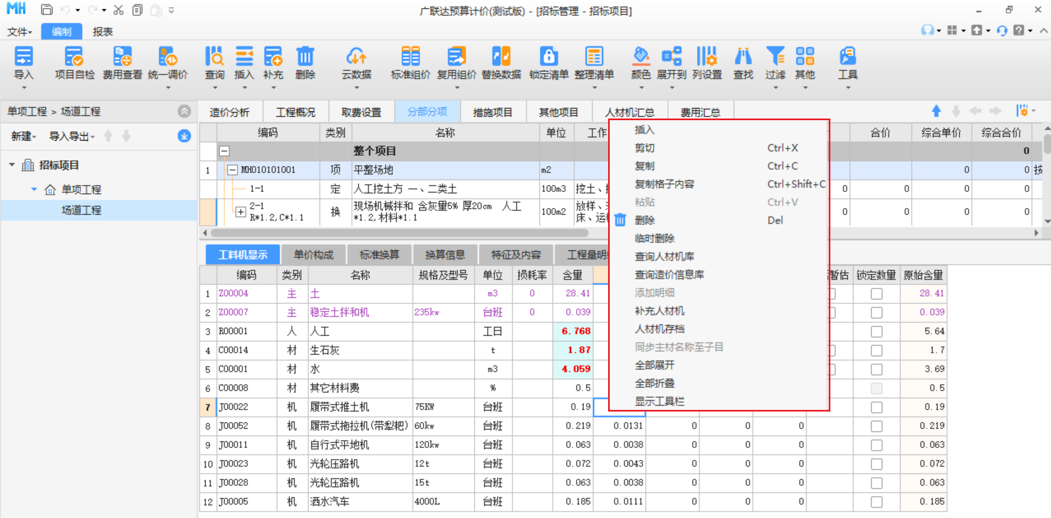Collapse the MH010101001 平整场地 row

click(233, 170)
